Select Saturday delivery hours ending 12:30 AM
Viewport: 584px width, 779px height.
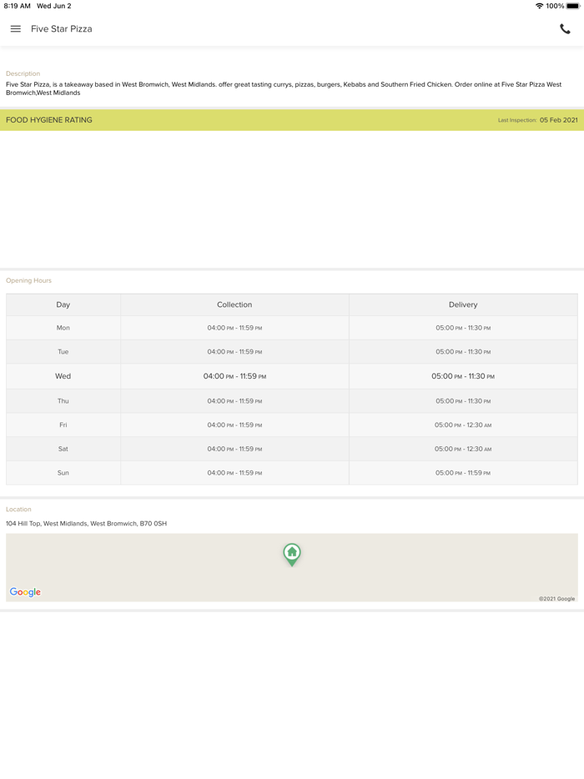pos(463,449)
